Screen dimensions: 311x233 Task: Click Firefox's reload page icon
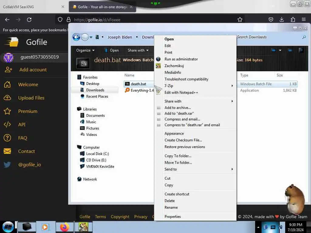29,20
